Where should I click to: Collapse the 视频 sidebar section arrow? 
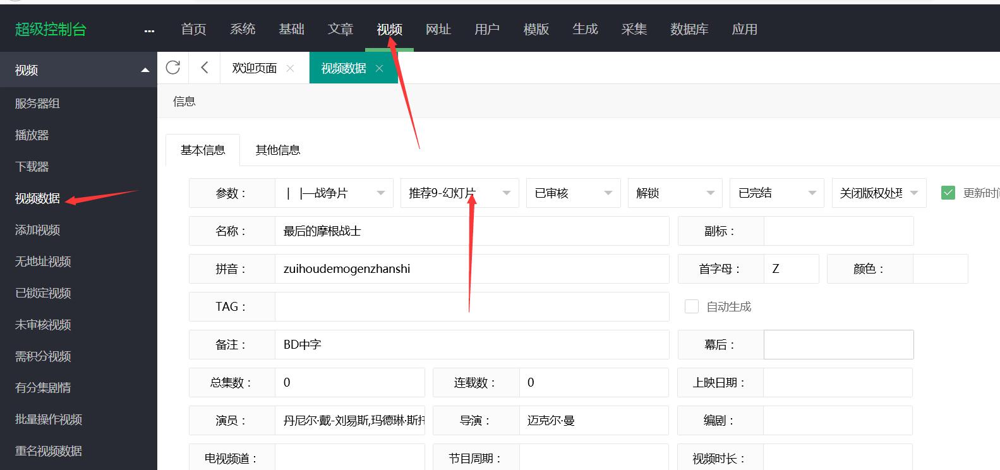pos(145,70)
